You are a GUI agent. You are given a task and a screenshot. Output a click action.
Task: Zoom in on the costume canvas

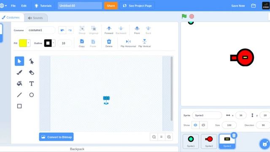pyautogui.click(x=169, y=137)
